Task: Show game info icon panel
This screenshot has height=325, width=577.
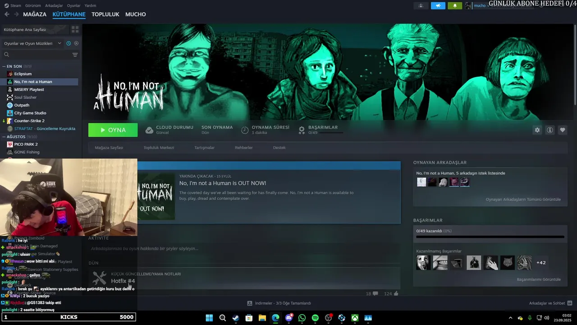Action: click(x=550, y=130)
